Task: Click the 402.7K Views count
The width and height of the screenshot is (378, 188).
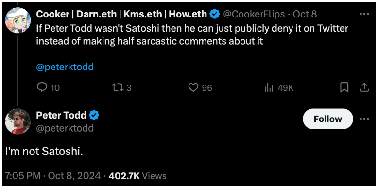Action: pos(137,176)
